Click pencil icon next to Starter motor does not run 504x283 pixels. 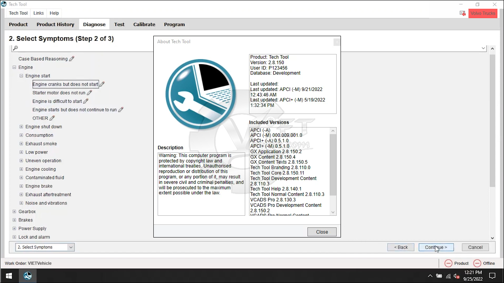coord(90,93)
